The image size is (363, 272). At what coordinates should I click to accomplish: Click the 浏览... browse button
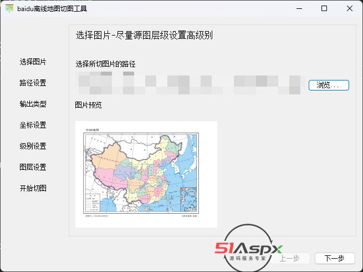[329, 85]
